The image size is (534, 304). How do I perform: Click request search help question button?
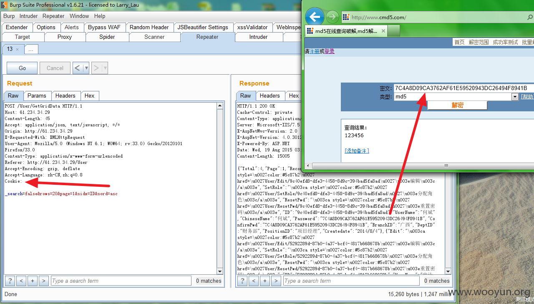pyautogui.click(x=10, y=281)
